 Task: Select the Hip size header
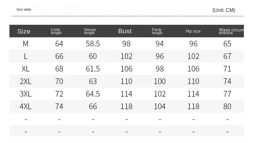coord(193,31)
